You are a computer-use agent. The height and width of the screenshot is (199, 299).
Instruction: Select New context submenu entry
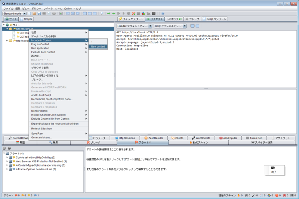(x=98, y=46)
